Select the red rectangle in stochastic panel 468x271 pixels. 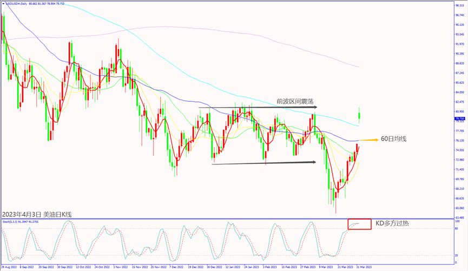pos(359,224)
